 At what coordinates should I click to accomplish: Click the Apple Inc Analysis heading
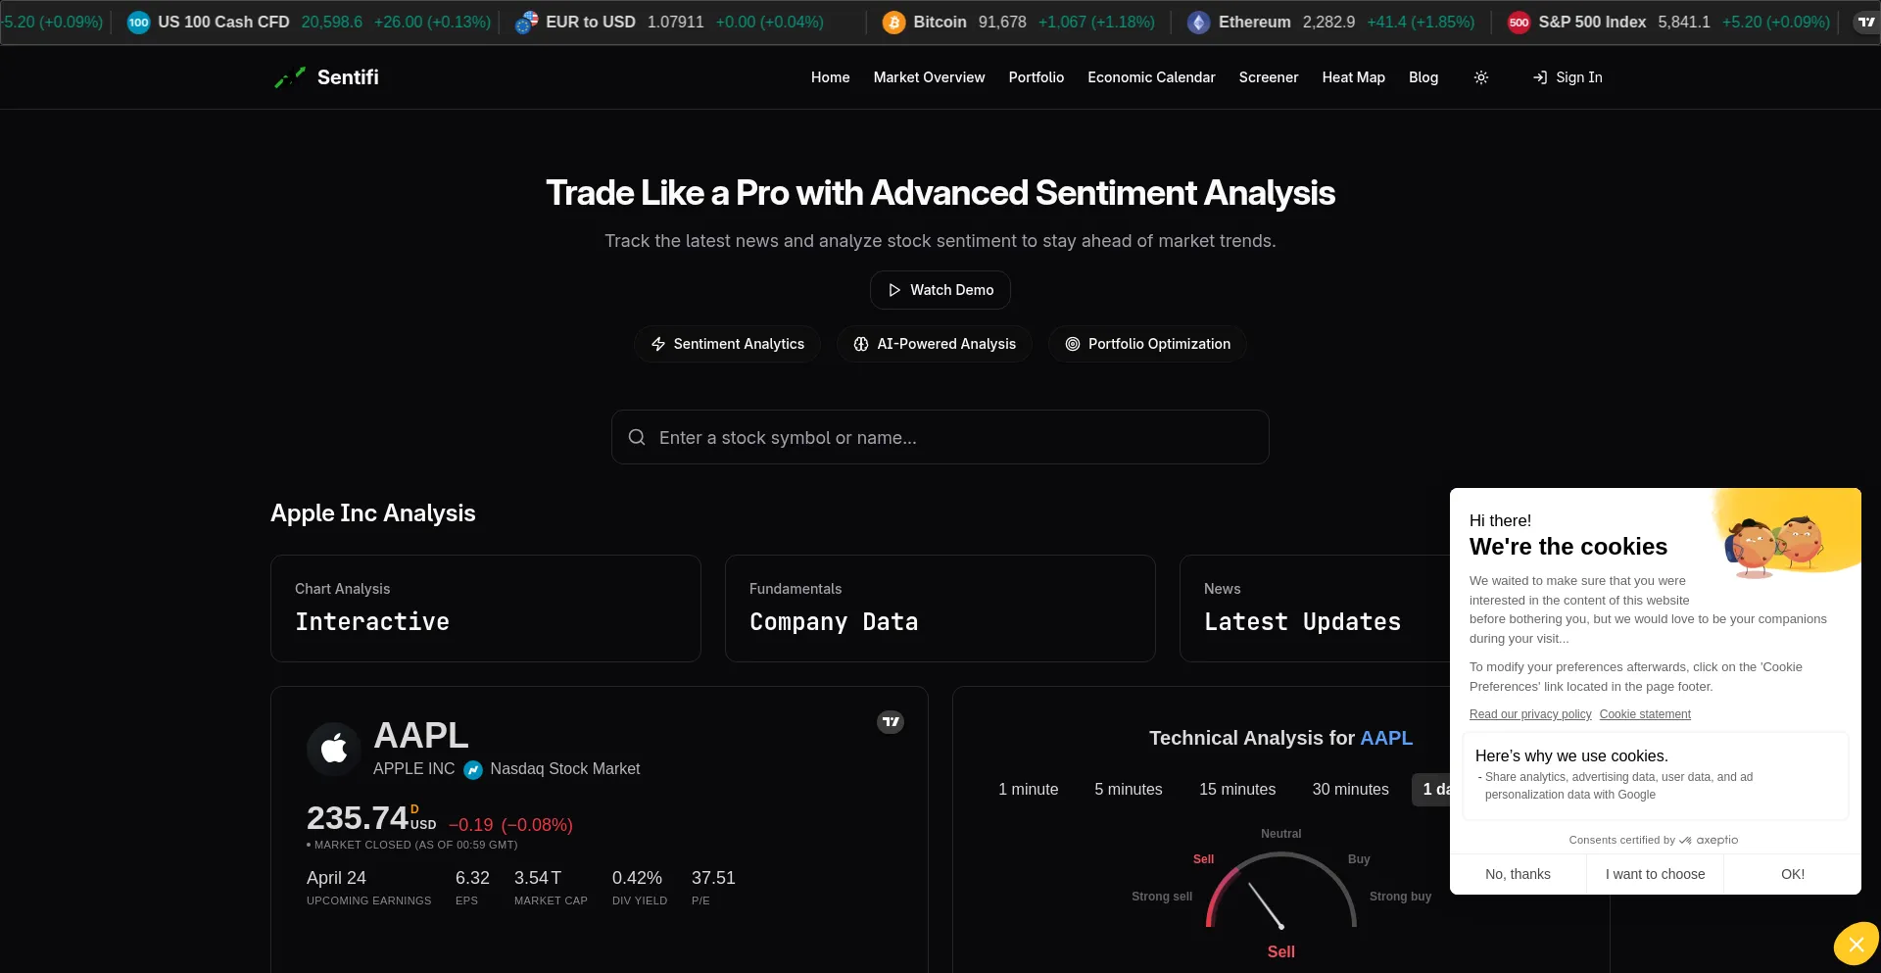point(373,513)
